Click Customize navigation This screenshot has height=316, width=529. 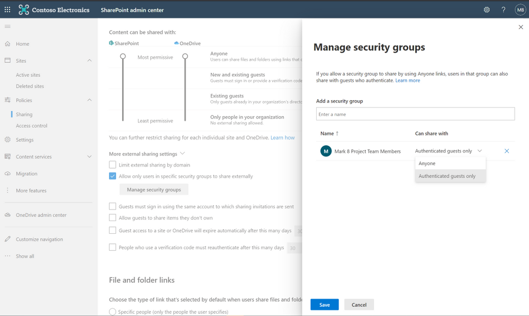39,239
